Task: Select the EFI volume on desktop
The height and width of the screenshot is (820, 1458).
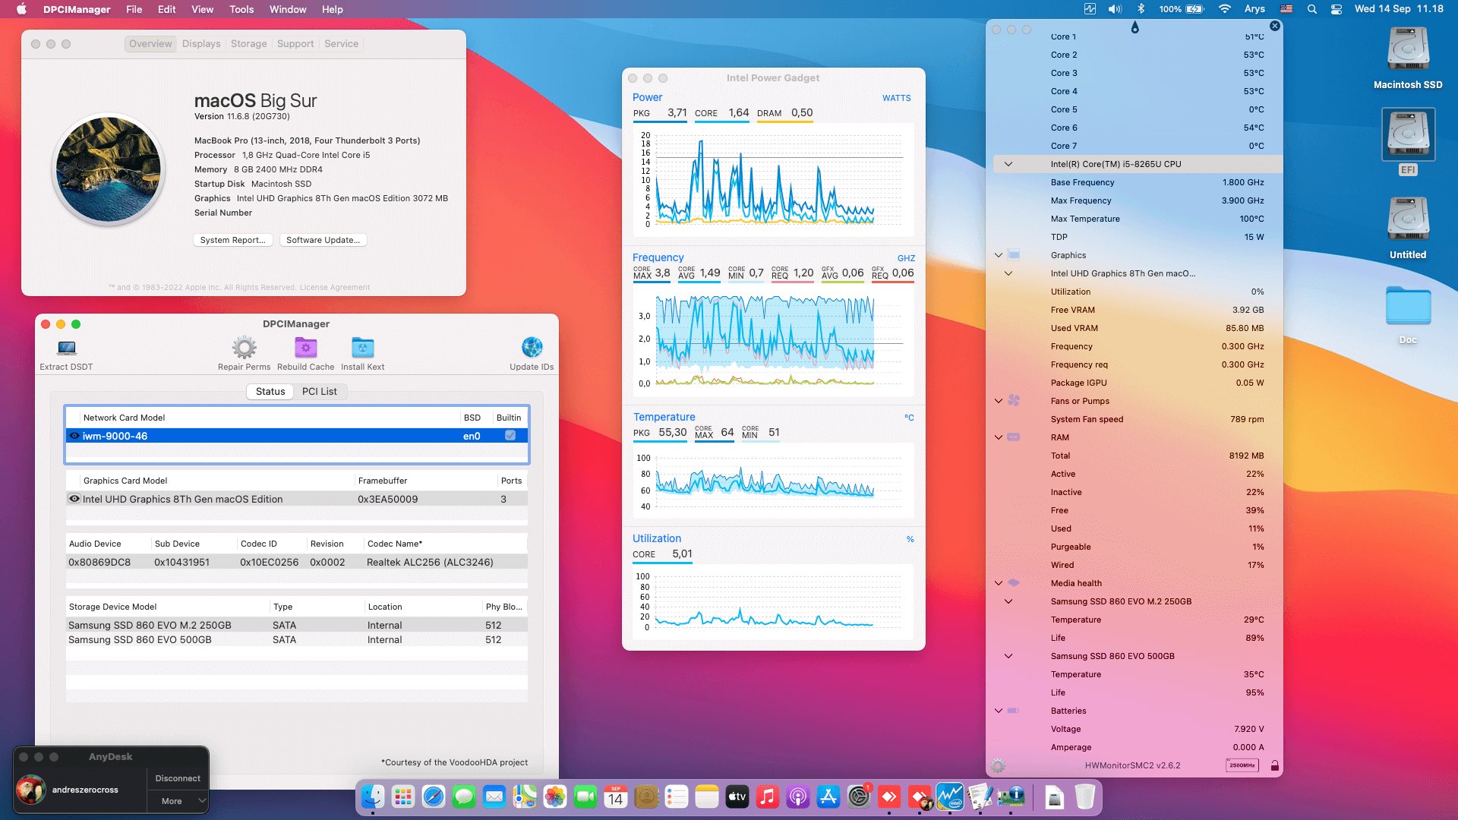Action: (x=1408, y=142)
